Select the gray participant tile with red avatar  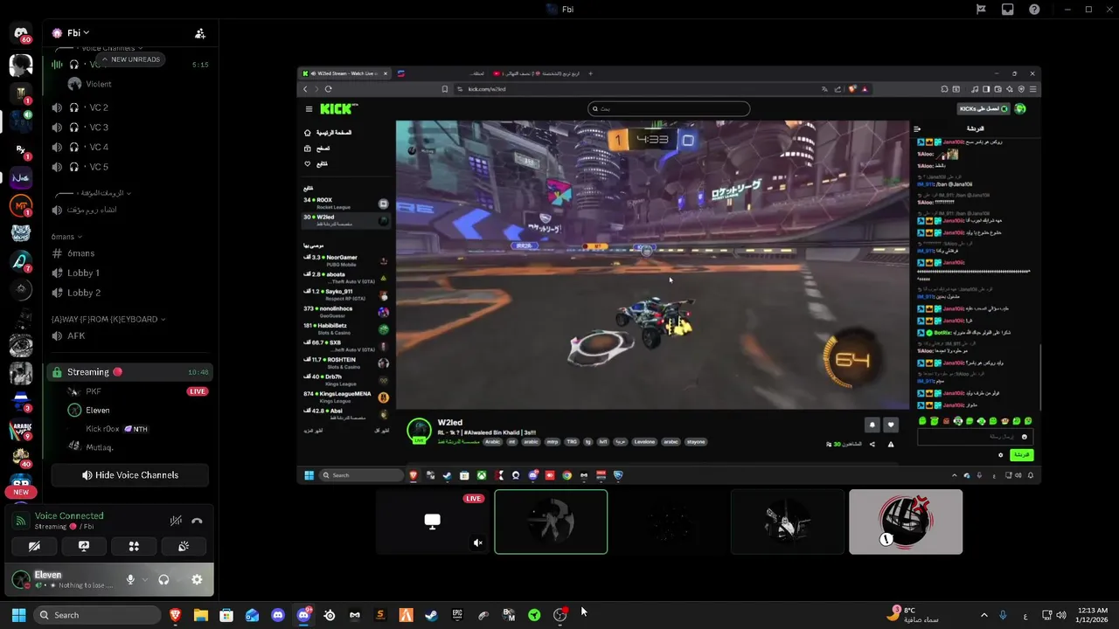click(x=906, y=522)
